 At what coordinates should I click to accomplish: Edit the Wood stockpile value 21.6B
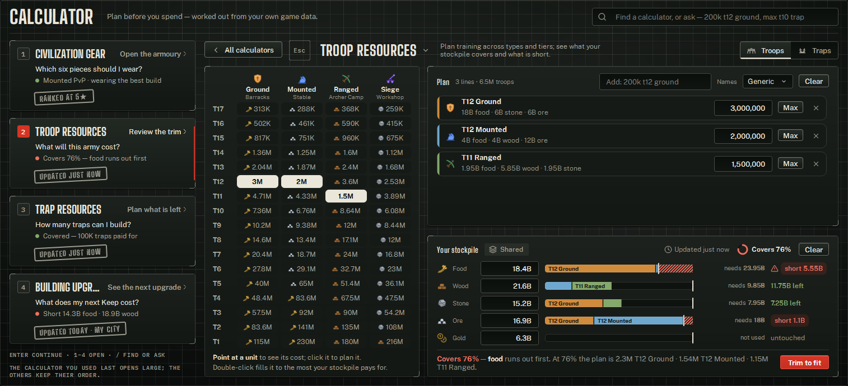(510, 286)
